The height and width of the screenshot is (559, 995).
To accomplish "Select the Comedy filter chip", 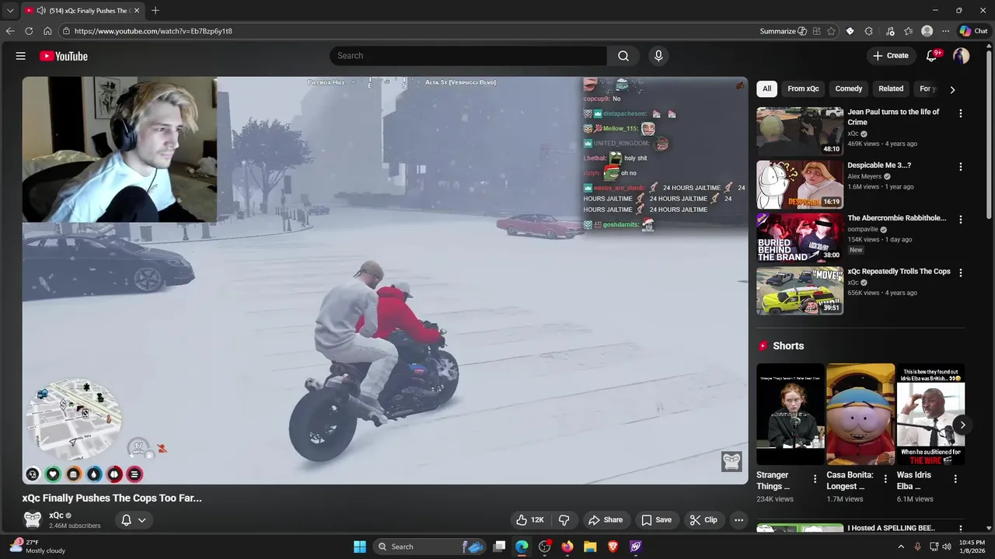I will pos(849,89).
